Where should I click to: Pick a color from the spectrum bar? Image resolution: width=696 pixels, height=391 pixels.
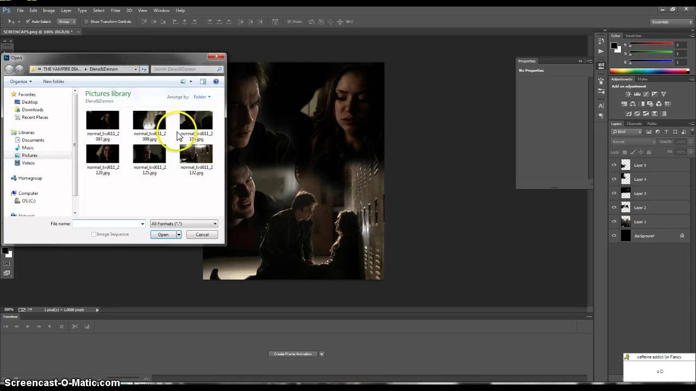point(650,71)
